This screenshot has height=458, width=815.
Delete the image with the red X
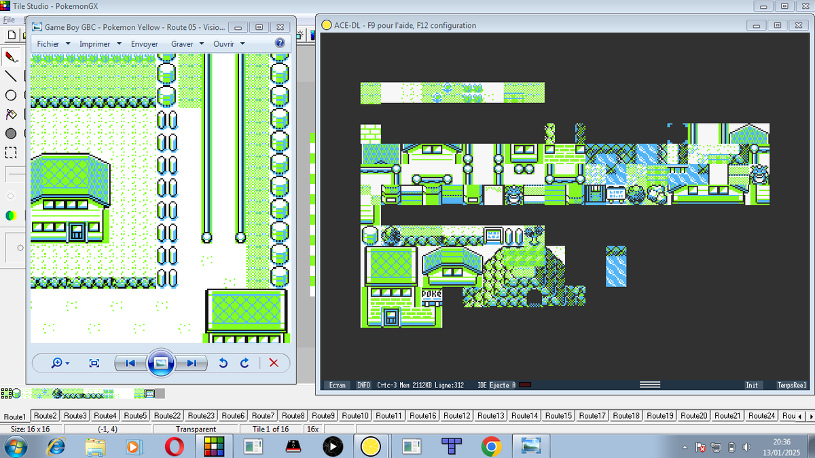click(274, 363)
